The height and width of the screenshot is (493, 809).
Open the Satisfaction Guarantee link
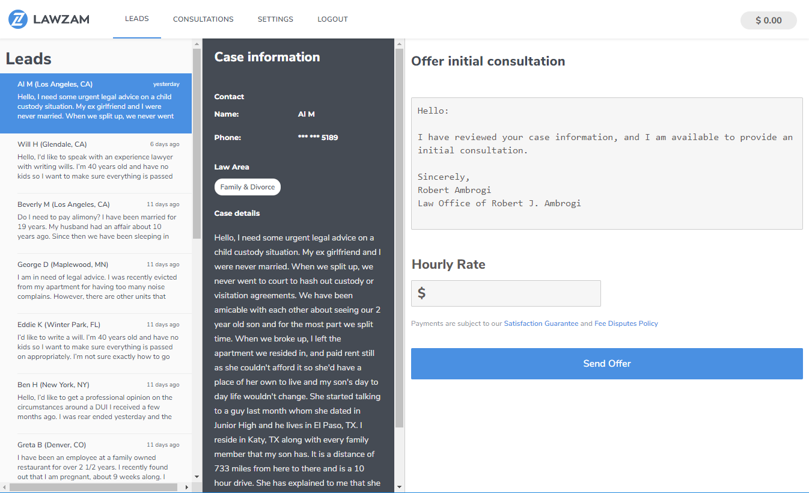[541, 323]
